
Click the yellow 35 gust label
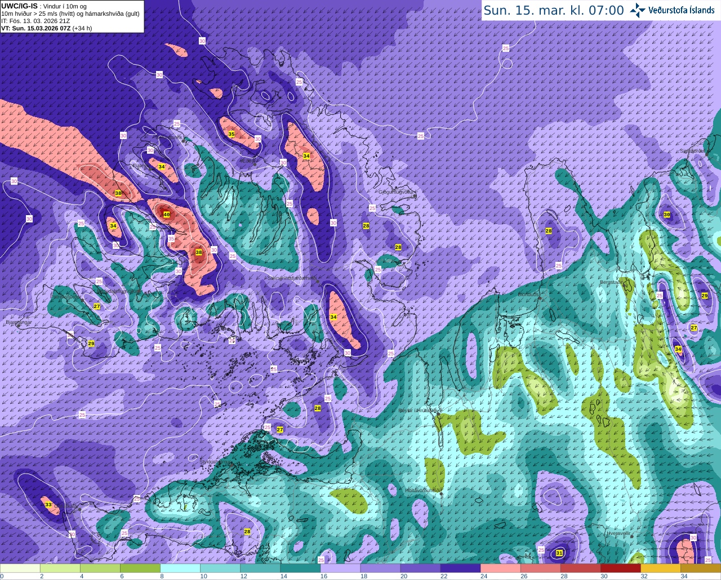click(232, 134)
